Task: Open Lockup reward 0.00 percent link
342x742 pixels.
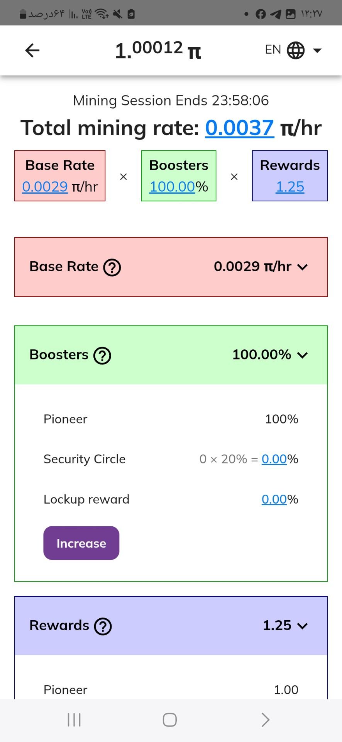Action: (274, 499)
